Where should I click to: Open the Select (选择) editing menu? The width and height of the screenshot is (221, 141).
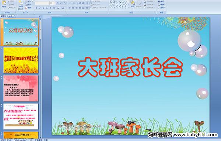tap(161, 8)
